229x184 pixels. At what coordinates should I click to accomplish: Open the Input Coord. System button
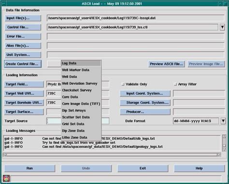coord(145,93)
